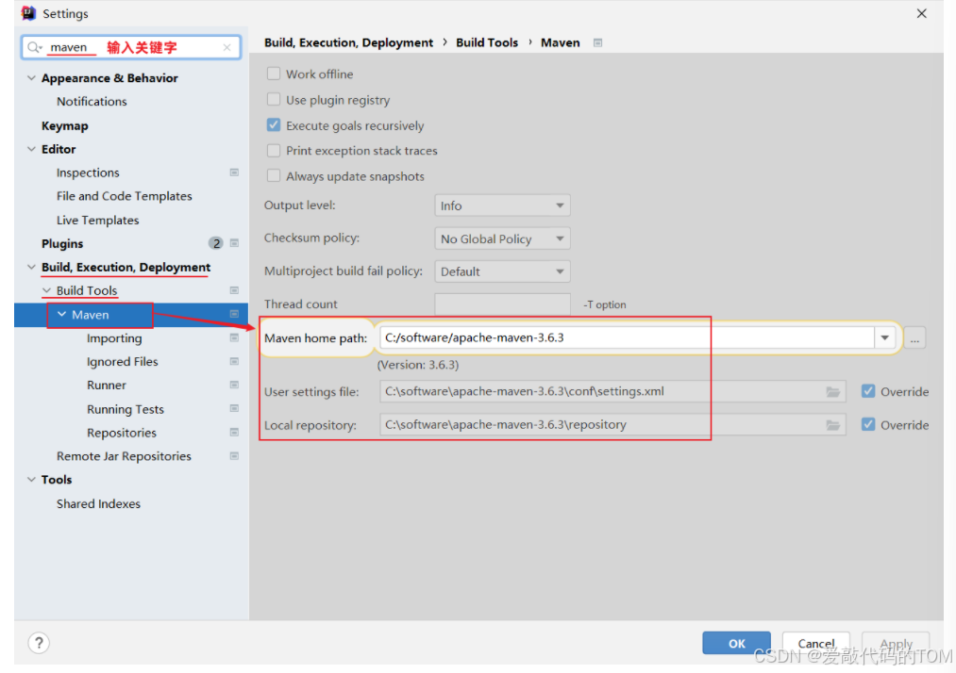Click the icon beside Maven breadcrumb title
The width and height of the screenshot is (956, 673).
click(598, 42)
